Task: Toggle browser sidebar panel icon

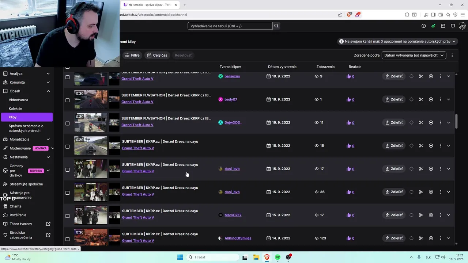Action: 433,15
